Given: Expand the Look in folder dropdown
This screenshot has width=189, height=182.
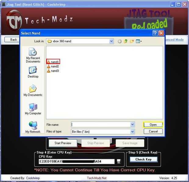Looking at the screenshot, I should (112, 41).
